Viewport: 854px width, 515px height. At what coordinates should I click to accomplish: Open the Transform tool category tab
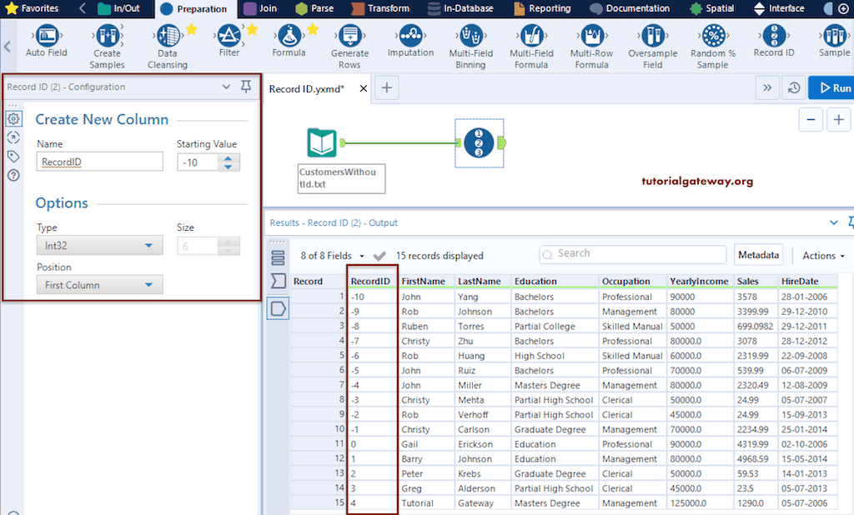[x=379, y=8]
